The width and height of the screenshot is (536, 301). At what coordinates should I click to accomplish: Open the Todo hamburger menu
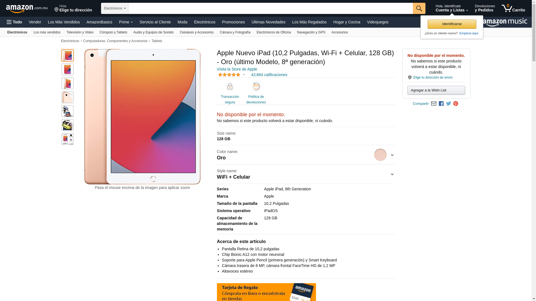[15, 22]
